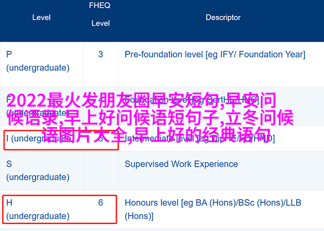Screen dimensions: 324x231
Task: Click the pink overlay line starting with 2022
Action: (x=141, y=101)
